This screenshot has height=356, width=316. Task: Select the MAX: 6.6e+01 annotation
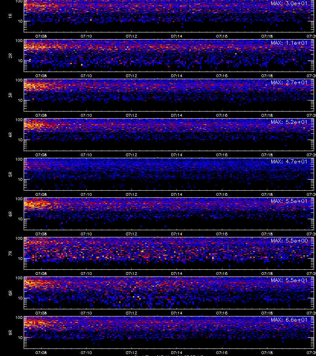point(289,320)
